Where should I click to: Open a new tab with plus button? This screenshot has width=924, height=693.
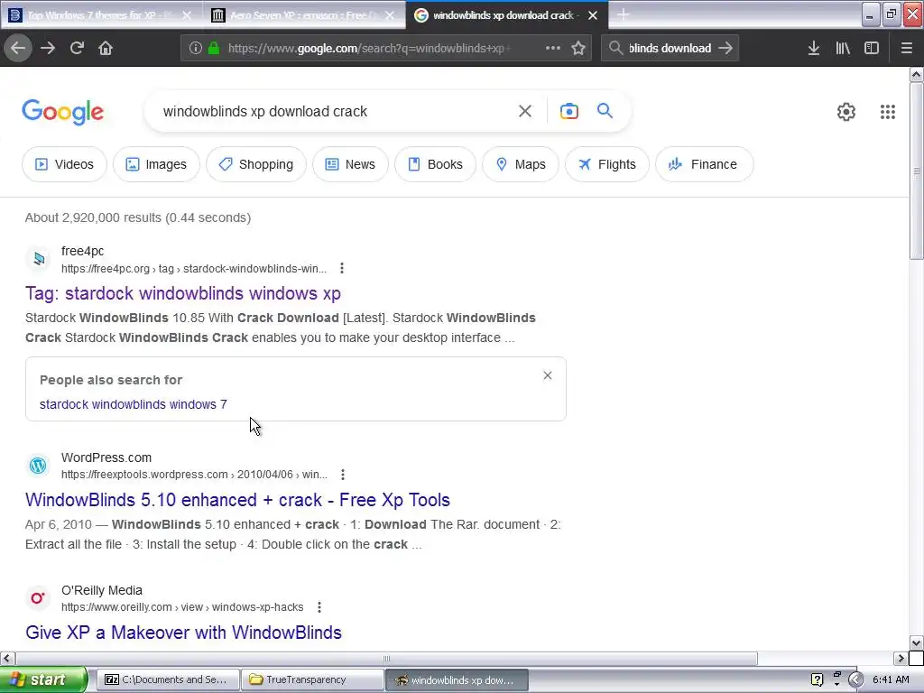click(623, 14)
